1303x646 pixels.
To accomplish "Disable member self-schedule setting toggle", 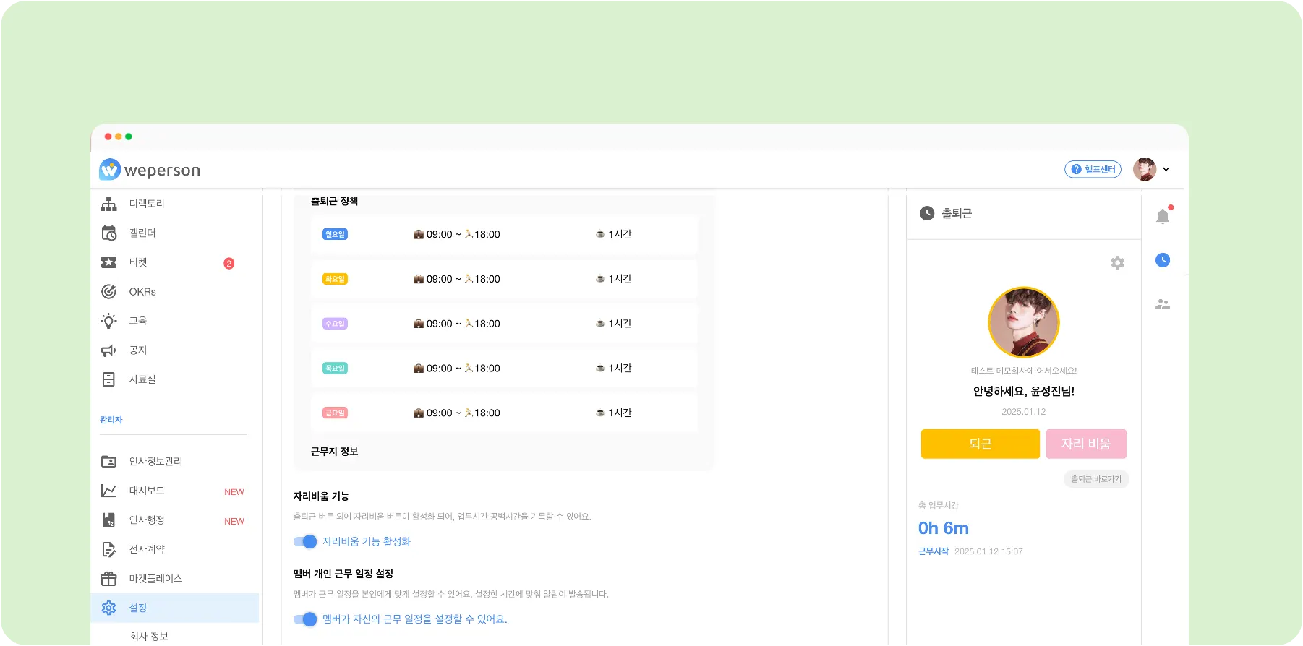I will tap(305, 619).
